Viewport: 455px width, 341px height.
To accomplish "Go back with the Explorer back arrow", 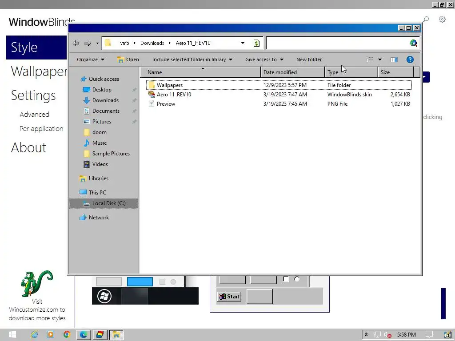I will (76, 43).
